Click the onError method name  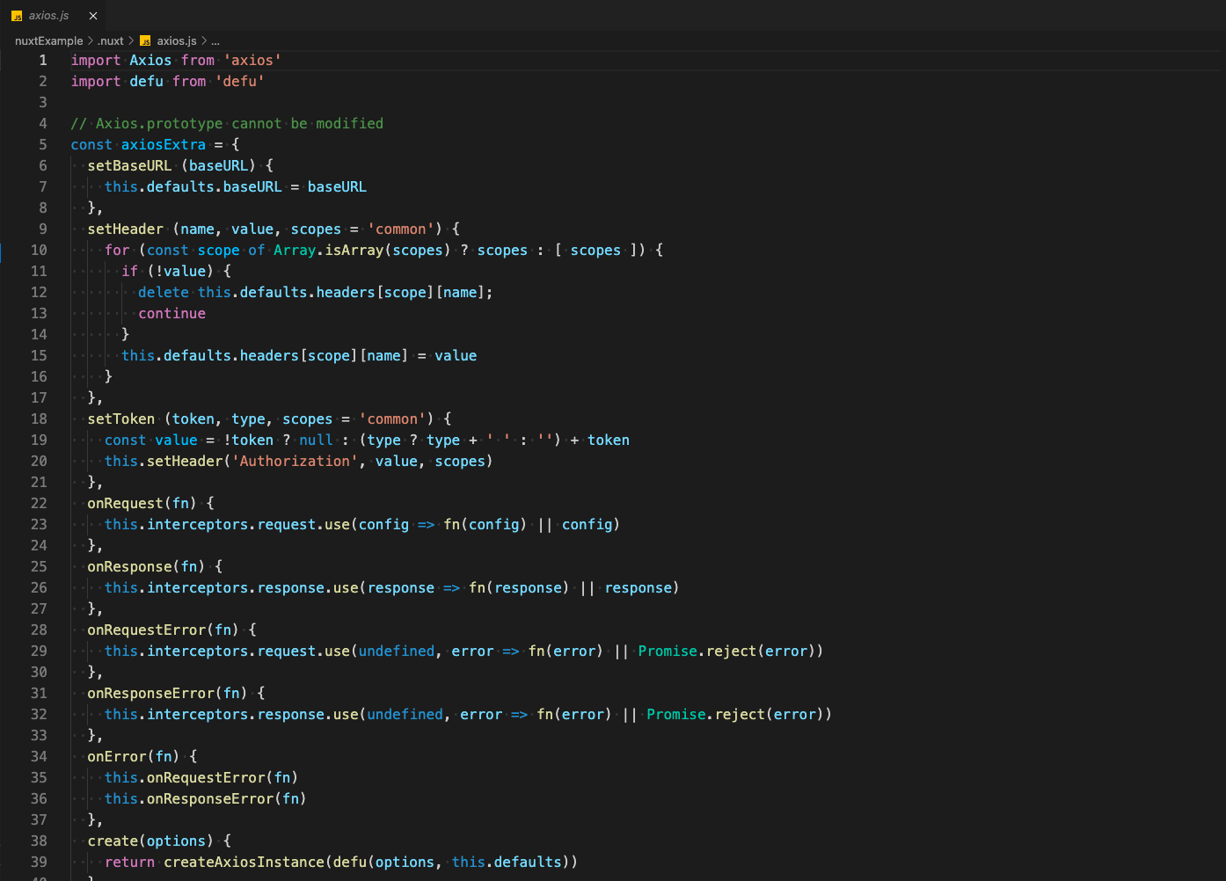point(116,757)
